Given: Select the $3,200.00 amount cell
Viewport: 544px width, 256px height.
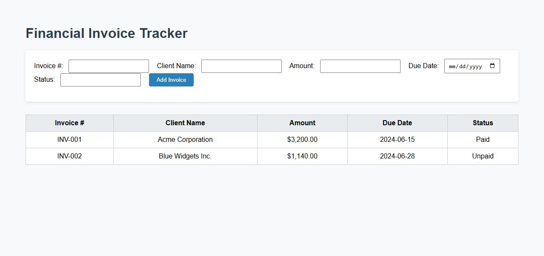Looking at the screenshot, I should point(302,139).
